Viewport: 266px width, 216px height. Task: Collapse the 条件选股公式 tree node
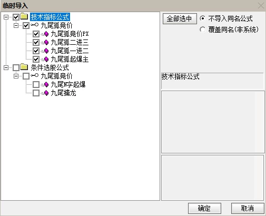[x=6, y=67]
